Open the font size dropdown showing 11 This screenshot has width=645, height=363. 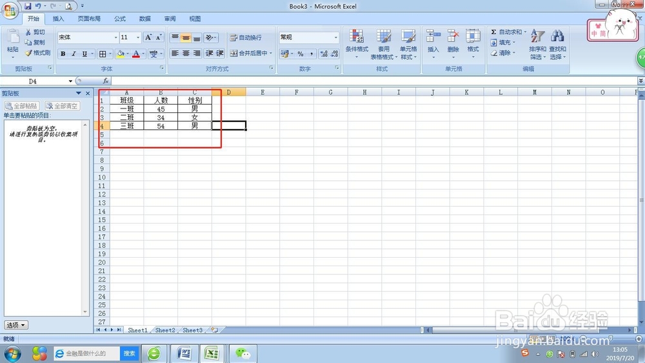tap(138, 37)
